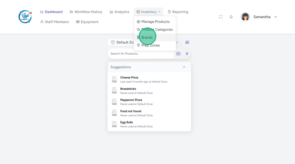Expand the Samantha user dropdown chevron
Screen dimensions: 295x164
(x=276, y=17)
